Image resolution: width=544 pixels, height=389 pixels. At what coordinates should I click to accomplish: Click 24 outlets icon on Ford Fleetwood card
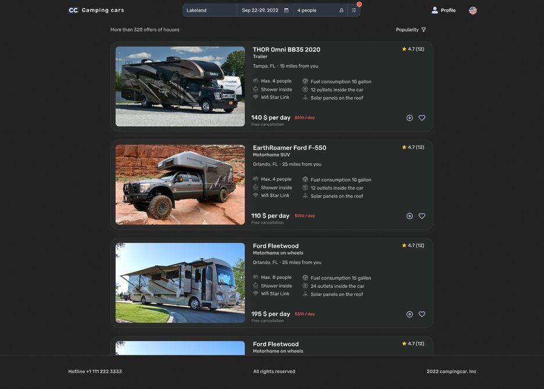[305, 285]
